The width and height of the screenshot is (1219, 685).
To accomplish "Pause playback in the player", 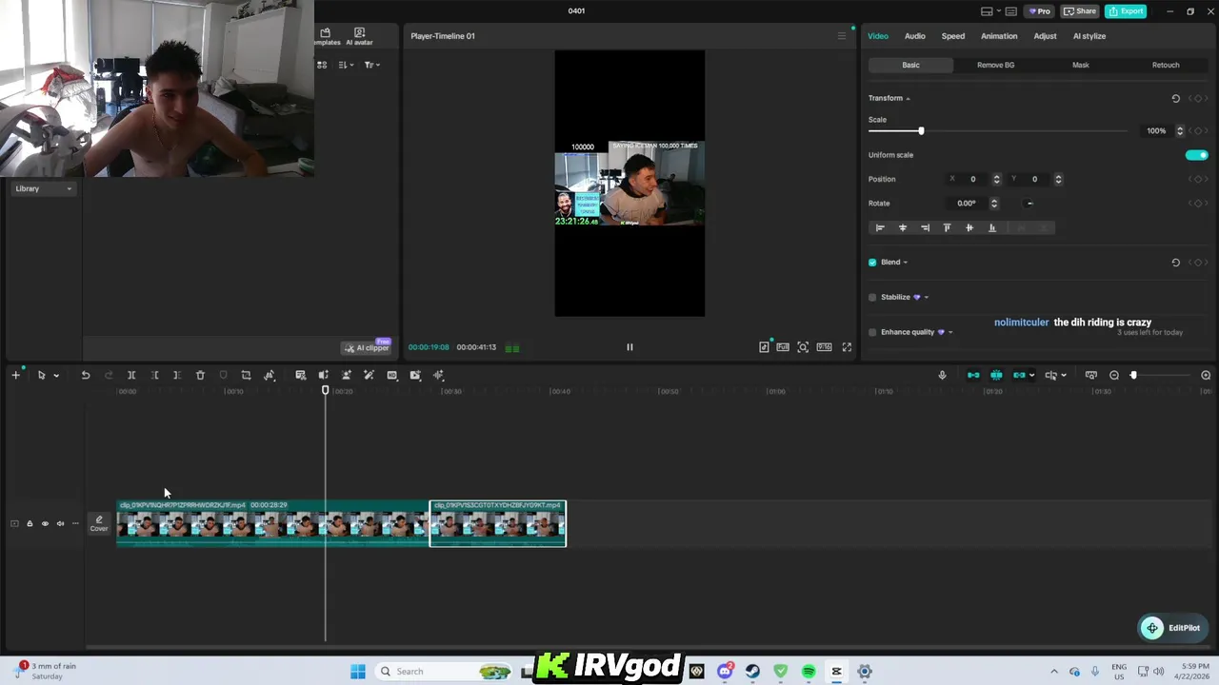I will pos(629,347).
